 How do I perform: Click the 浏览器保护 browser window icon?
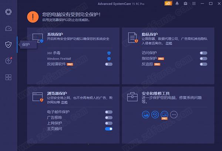[38, 97]
